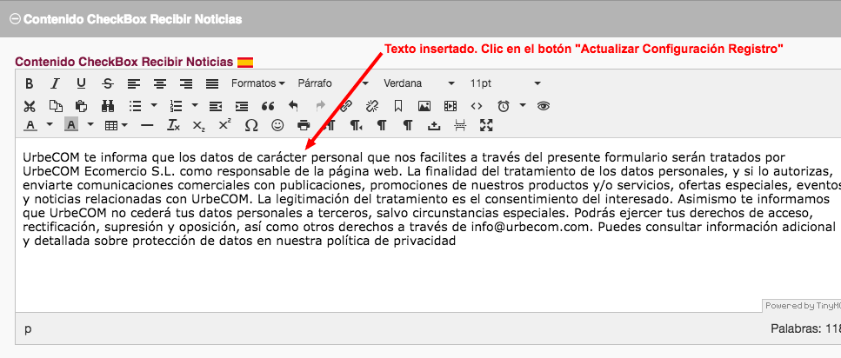The height and width of the screenshot is (358, 841).
Task: Set right-to-left text direction
Action: click(x=356, y=125)
